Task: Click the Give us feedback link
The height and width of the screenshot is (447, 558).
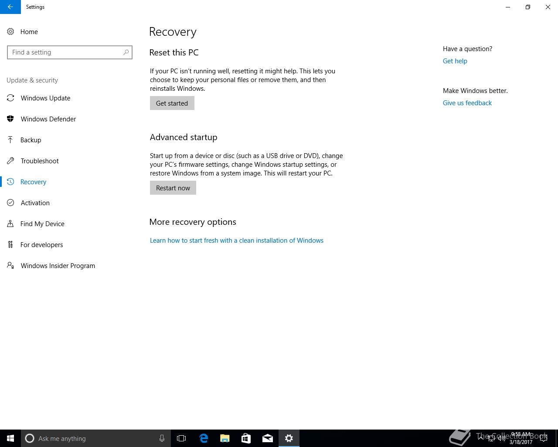Action: (467, 103)
